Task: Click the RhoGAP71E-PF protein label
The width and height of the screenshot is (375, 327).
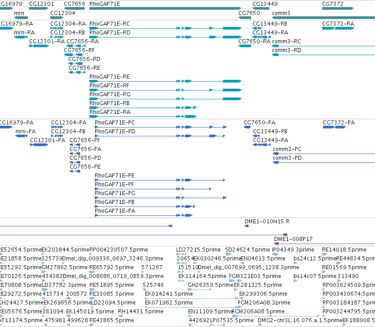Action: [114, 184]
